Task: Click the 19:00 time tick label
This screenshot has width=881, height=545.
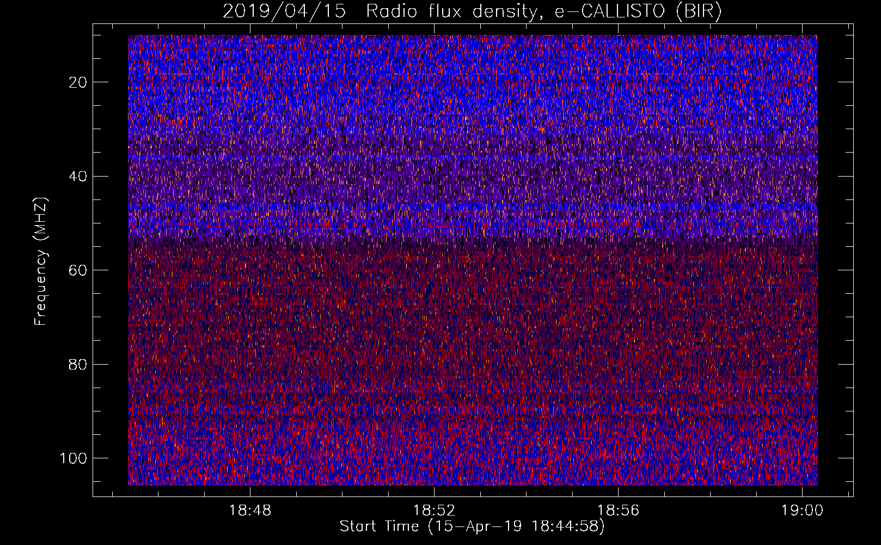Action: point(802,511)
